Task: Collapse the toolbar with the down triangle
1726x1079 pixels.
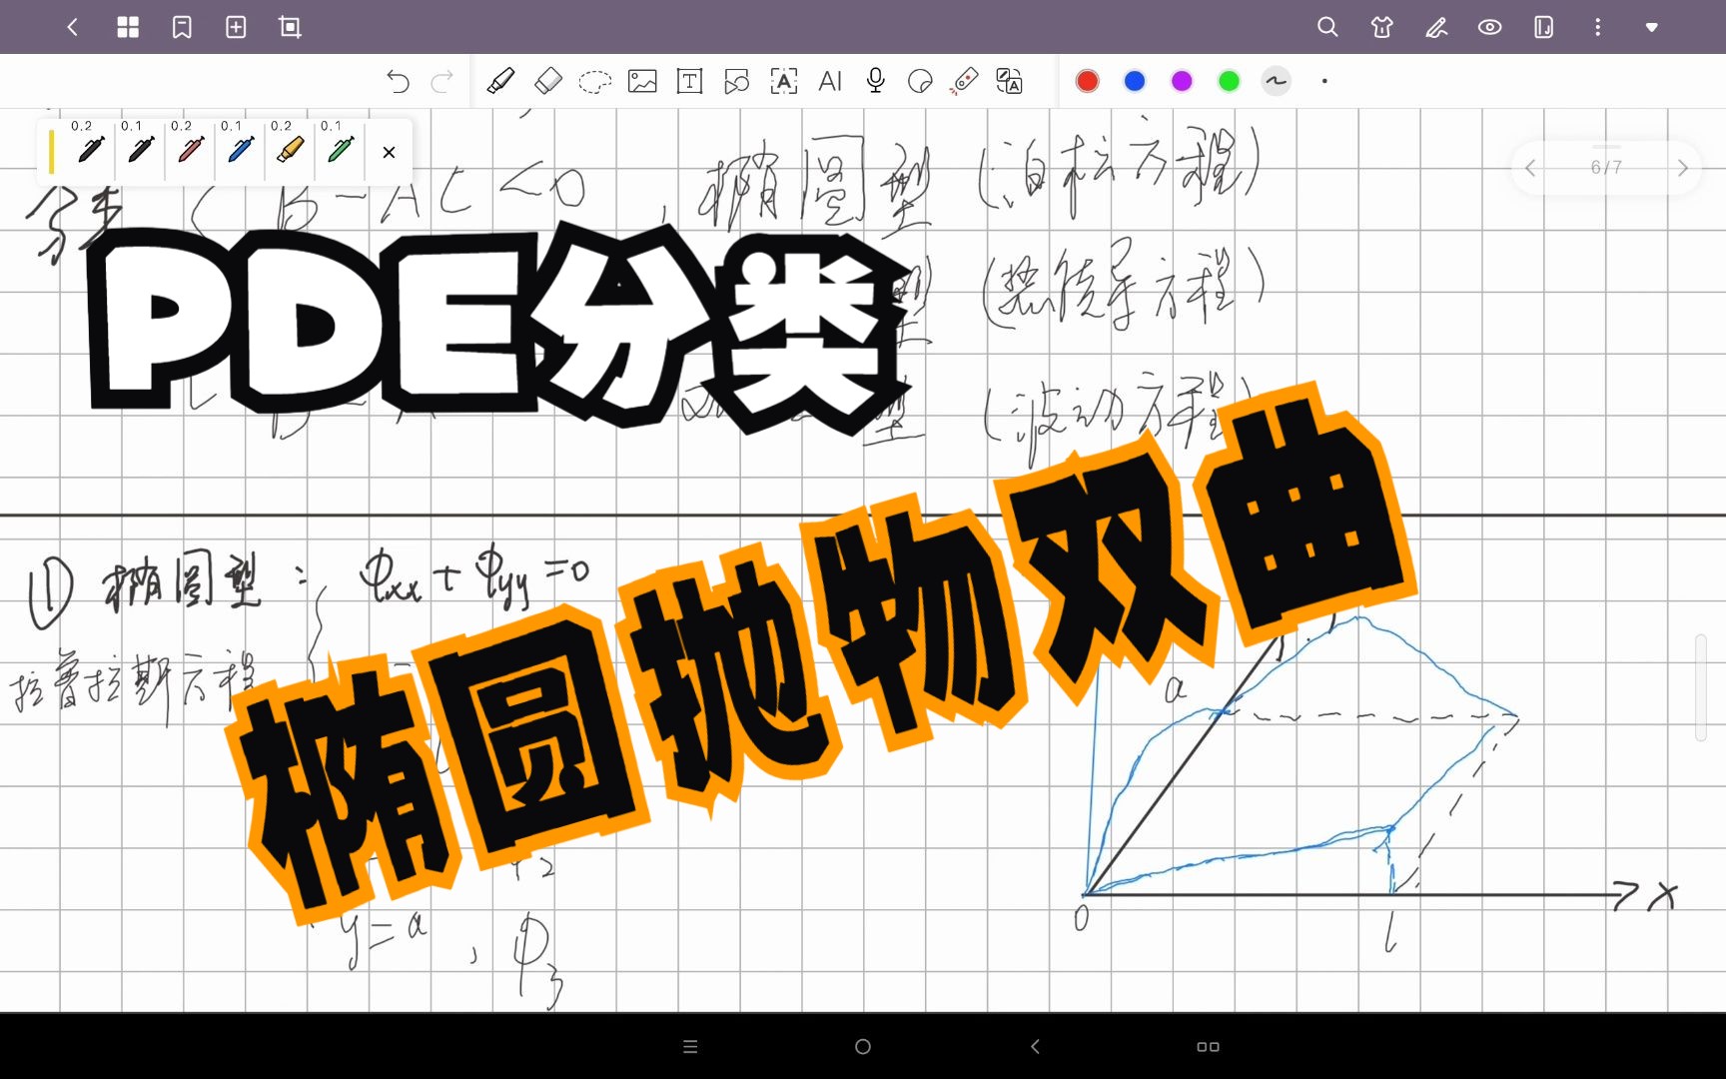Action: [x=1652, y=27]
